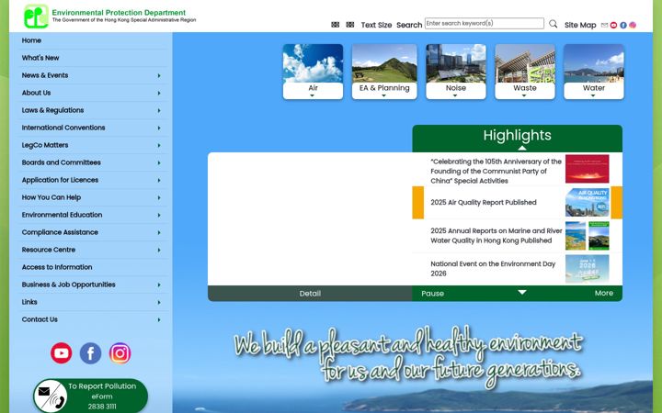Click the report pollution mail and phone icon

[51, 396]
